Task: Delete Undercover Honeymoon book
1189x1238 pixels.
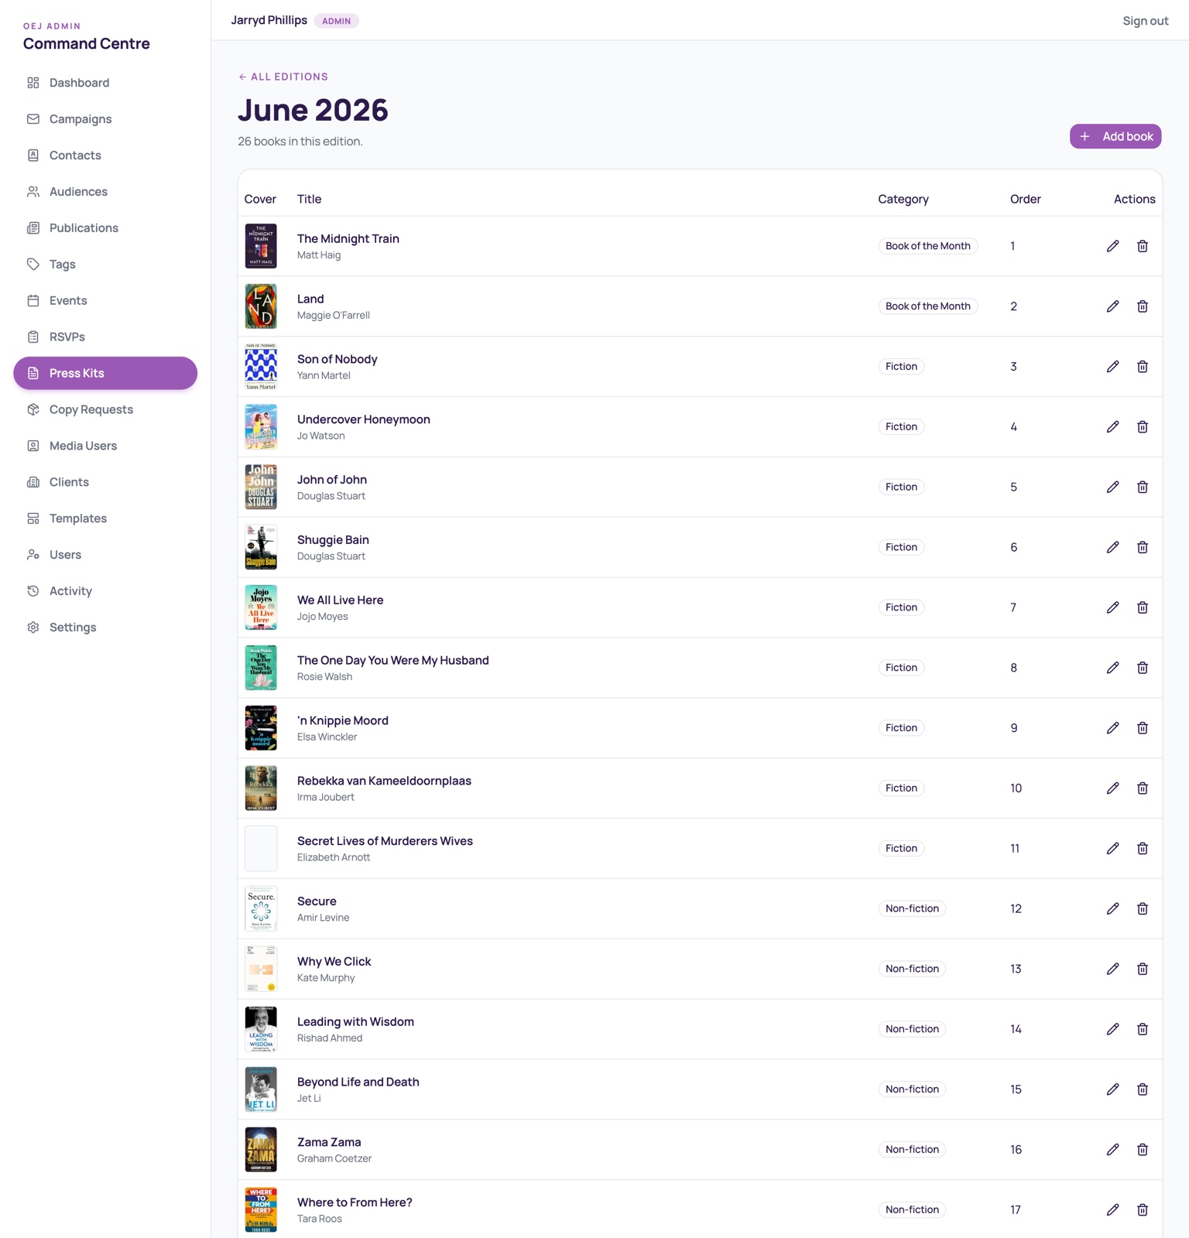Action: click(x=1142, y=427)
